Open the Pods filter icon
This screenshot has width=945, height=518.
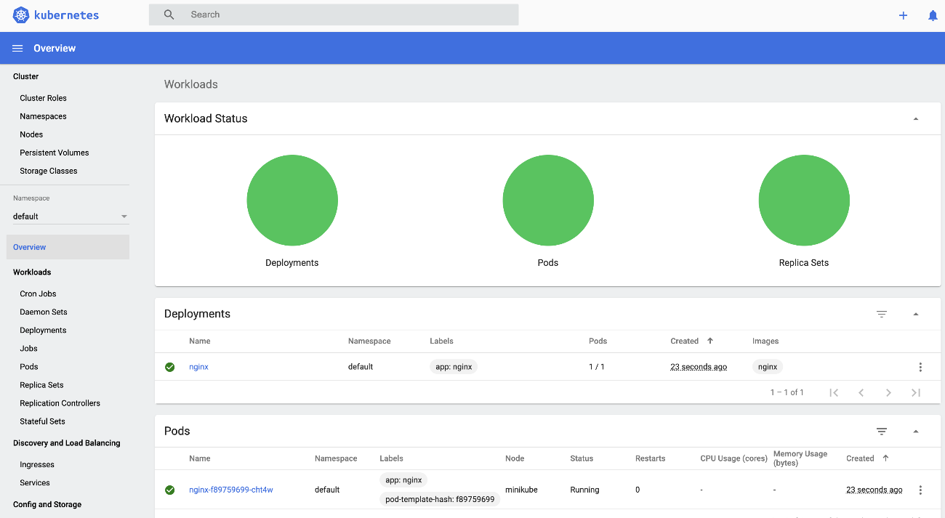[882, 432]
